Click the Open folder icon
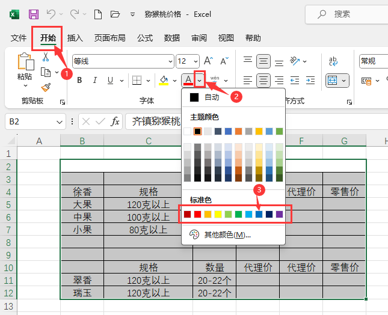Viewport: 388px width, 315px height. click(115, 14)
